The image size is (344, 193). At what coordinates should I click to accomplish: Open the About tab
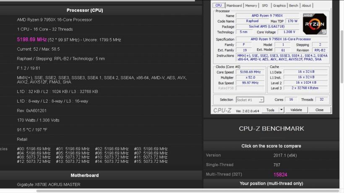coord(306,6)
